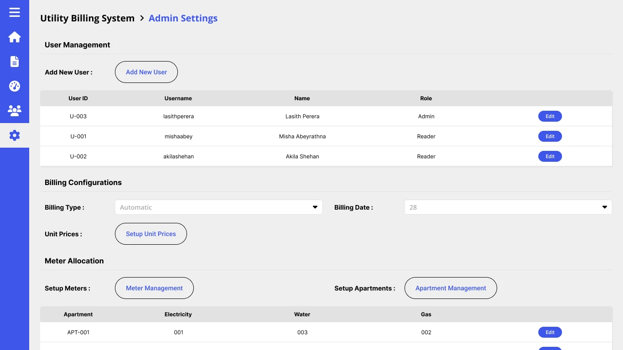Open the hamburger menu icon

(15, 12)
